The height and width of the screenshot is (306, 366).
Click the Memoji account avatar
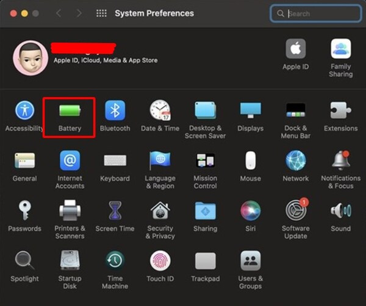point(30,58)
